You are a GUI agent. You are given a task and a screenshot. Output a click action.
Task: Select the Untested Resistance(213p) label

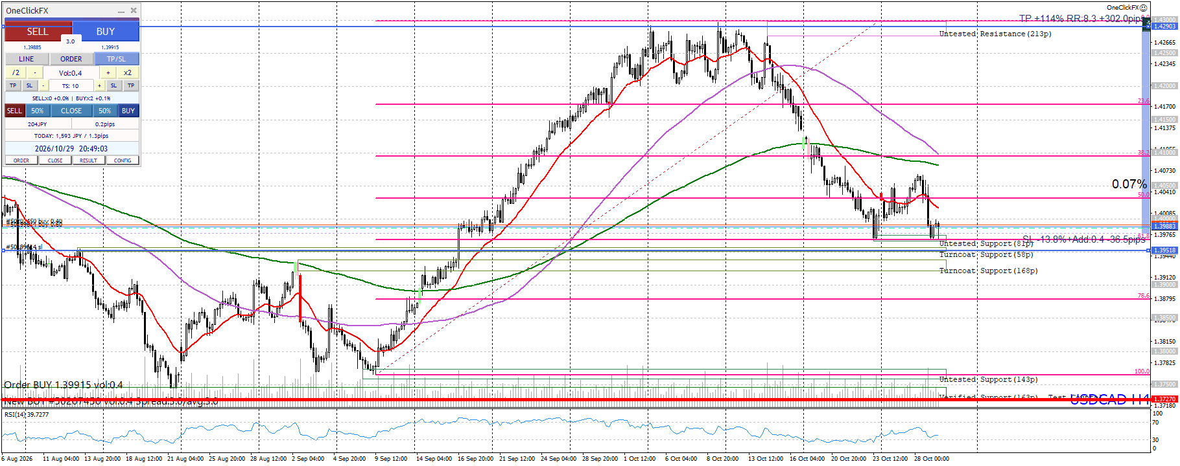pyautogui.click(x=995, y=34)
